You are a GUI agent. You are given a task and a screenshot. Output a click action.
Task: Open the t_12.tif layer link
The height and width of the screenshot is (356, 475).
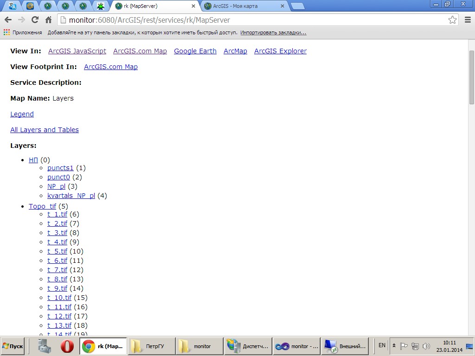pos(59,316)
